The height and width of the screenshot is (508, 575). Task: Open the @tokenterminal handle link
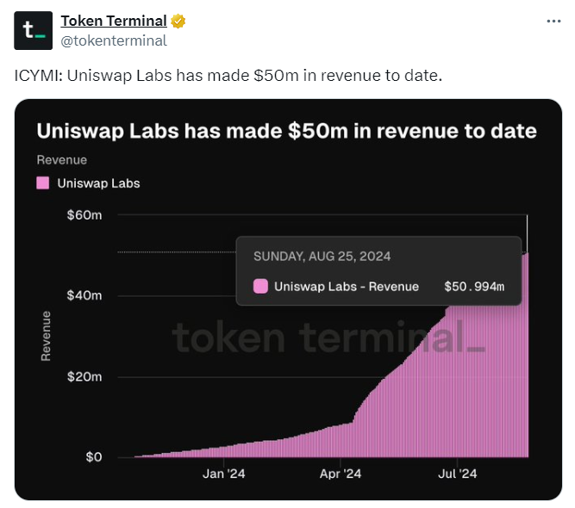tap(113, 40)
